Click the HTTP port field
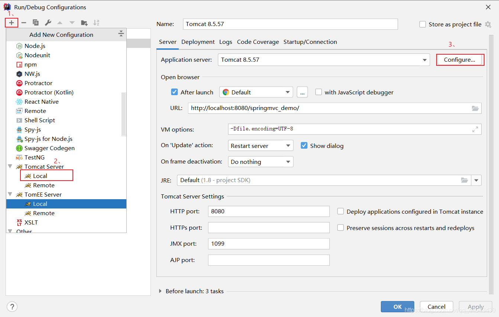The height and width of the screenshot is (317, 499). coord(269,211)
